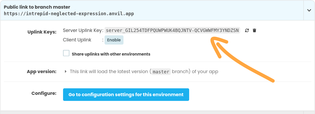Click the 'master' branch badge
This screenshot has width=315, height=114.
pyautogui.click(x=161, y=72)
